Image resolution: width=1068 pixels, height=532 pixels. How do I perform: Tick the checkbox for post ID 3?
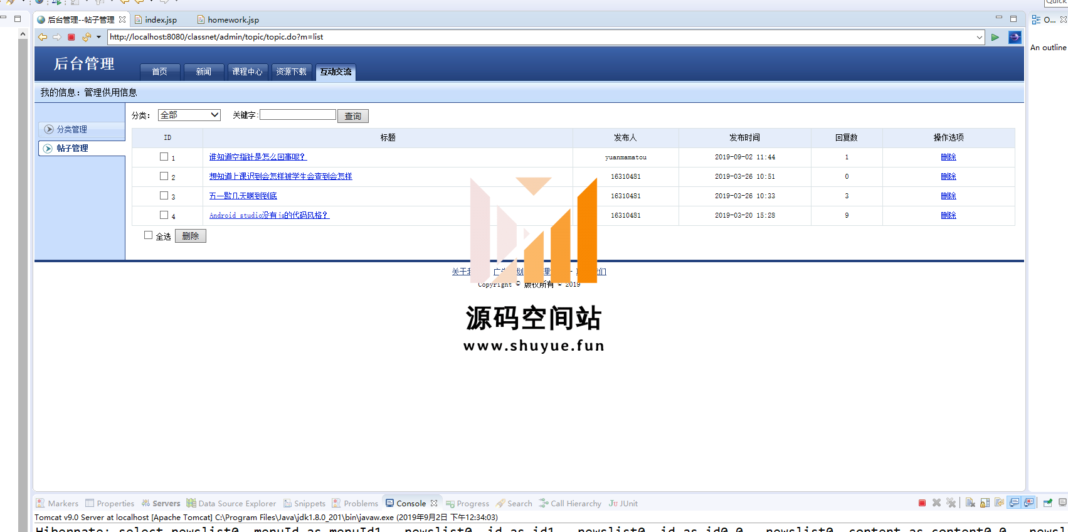point(164,196)
